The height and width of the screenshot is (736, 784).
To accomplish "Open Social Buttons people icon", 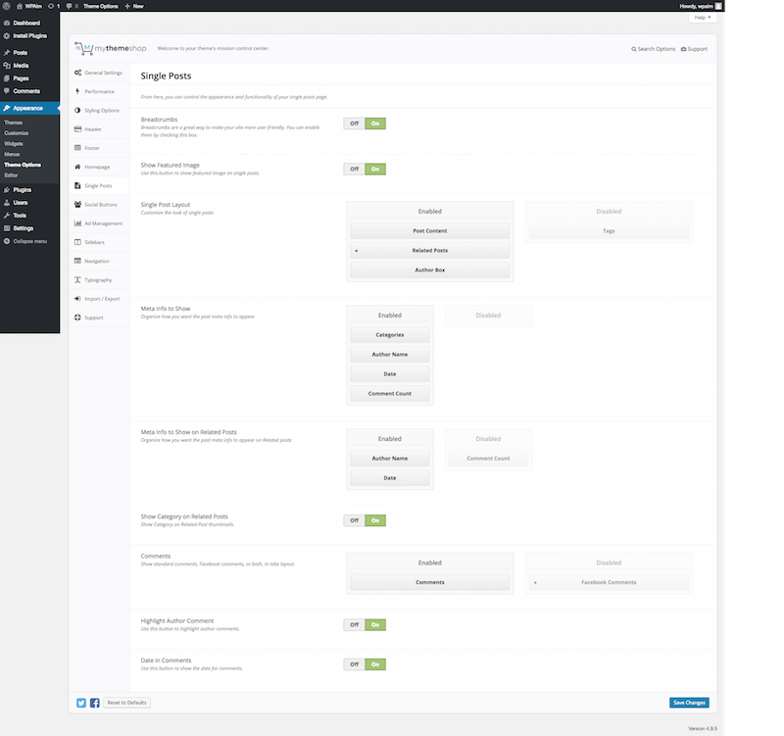I will click(x=77, y=205).
